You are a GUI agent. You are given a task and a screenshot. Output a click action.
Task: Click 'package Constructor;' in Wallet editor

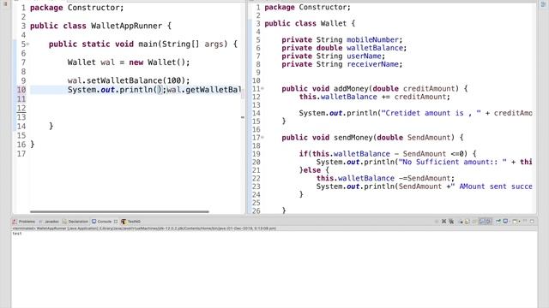click(307, 7)
